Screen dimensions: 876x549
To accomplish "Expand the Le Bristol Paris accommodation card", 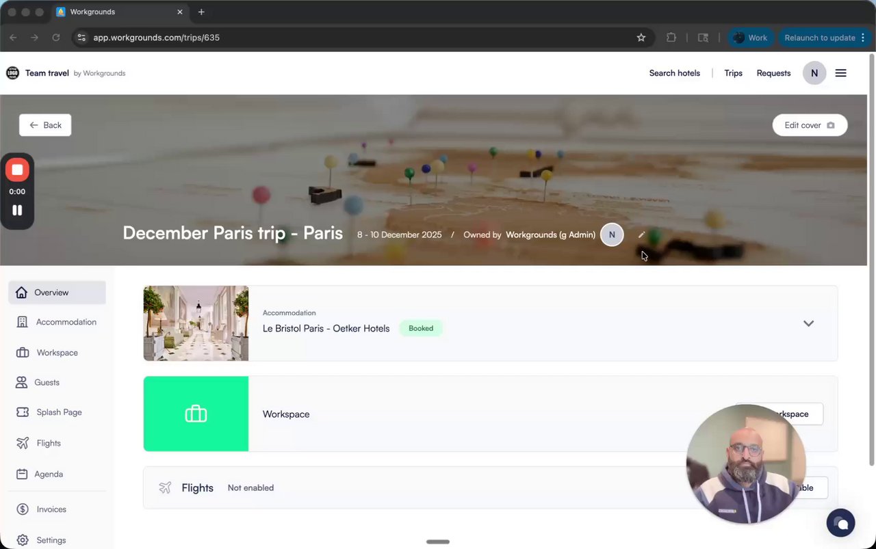I will click(808, 323).
